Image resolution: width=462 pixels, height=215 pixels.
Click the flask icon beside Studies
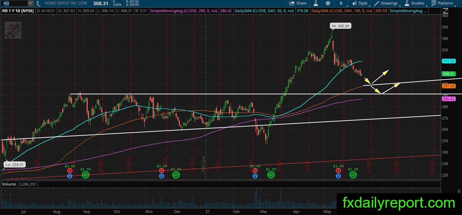(406, 3)
